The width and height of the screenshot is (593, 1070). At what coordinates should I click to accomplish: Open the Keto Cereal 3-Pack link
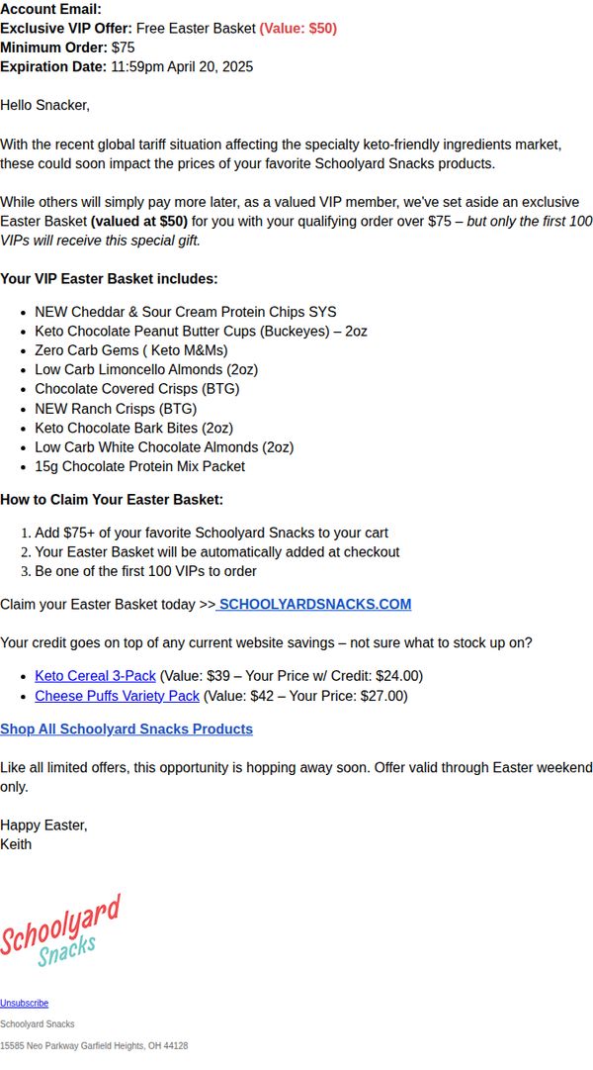click(x=96, y=676)
